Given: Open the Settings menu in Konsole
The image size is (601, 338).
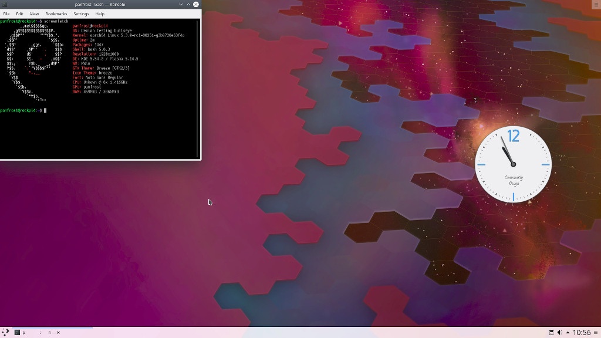Looking at the screenshot, I should click(81, 14).
